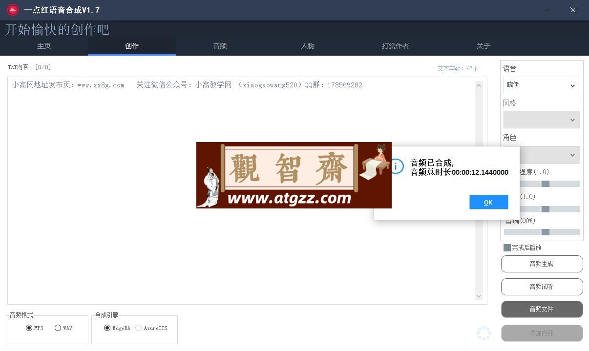Switch to the 关于 tab
589x351 pixels.
tap(484, 46)
